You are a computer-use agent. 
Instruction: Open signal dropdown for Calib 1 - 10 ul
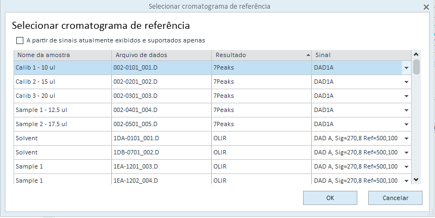(406, 68)
